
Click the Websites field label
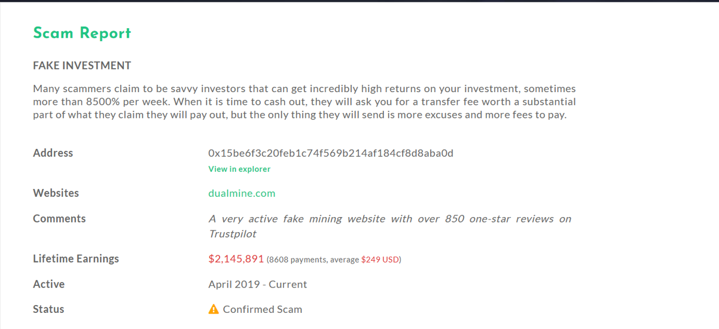(56, 193)
